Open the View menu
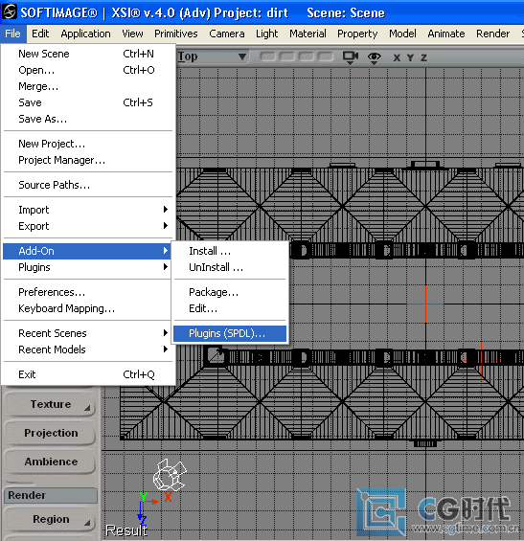 coord(132,34)
